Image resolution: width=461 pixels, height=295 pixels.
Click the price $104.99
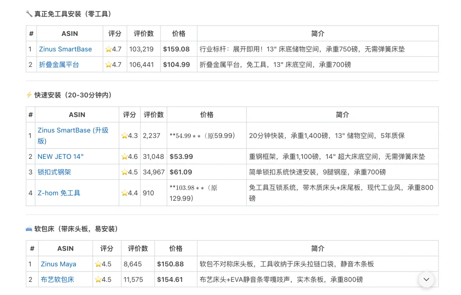[x=176, y=65]
